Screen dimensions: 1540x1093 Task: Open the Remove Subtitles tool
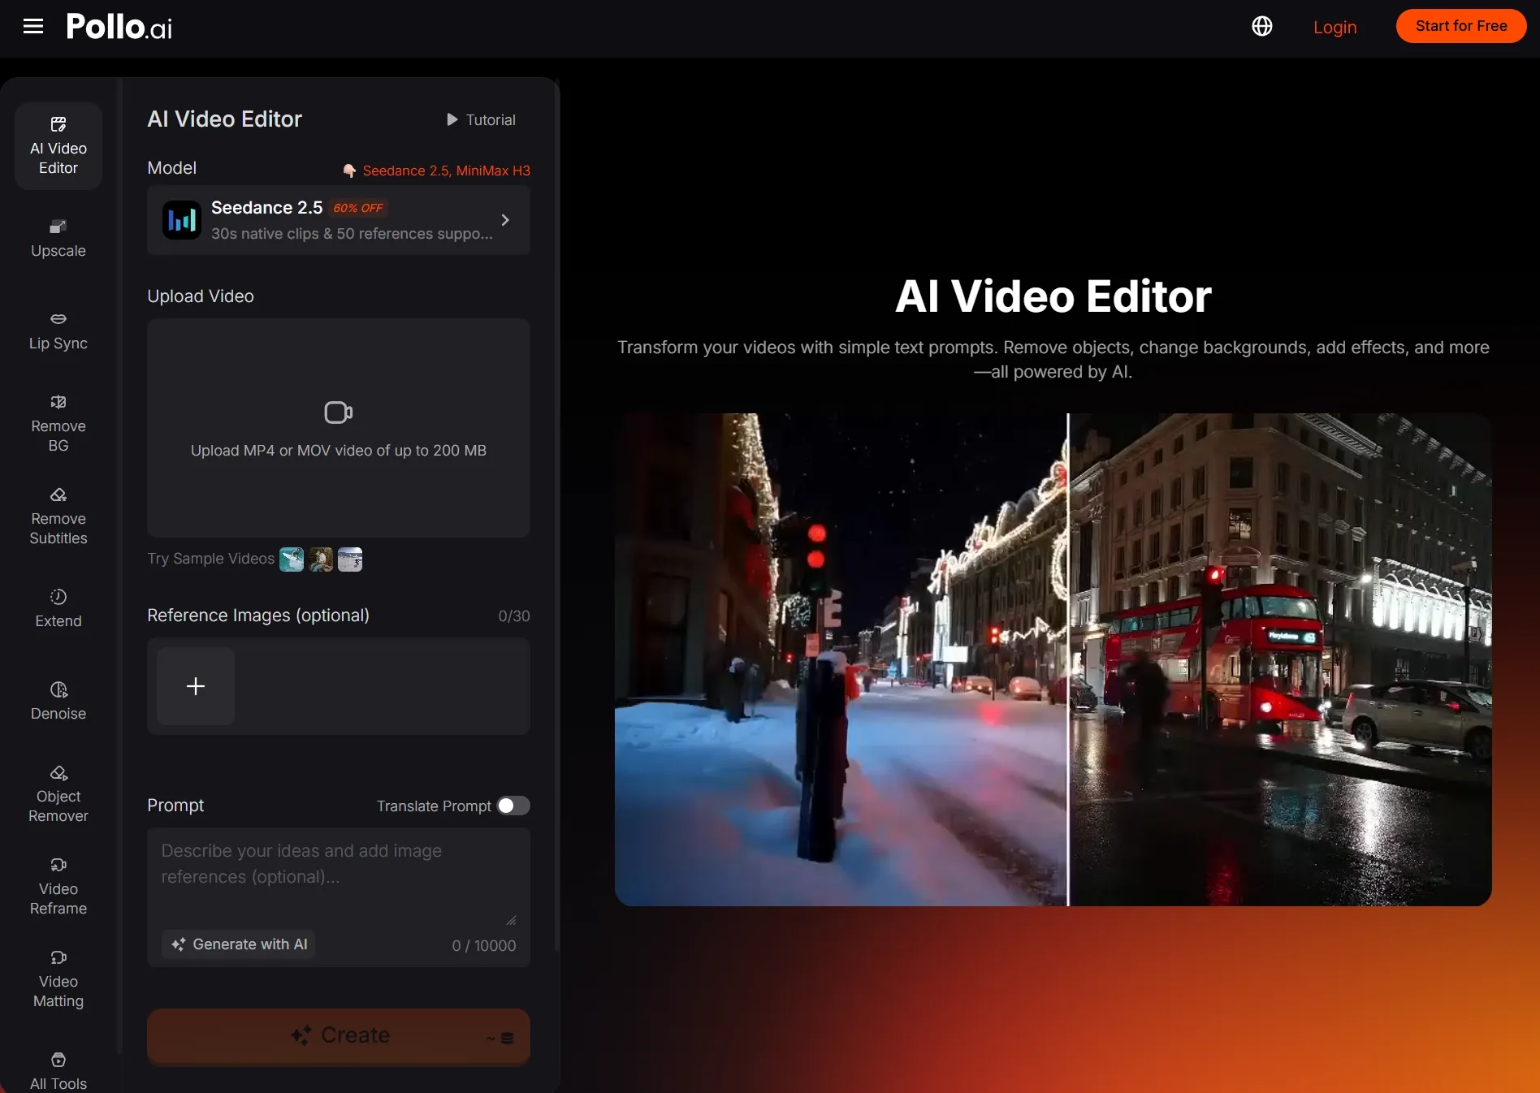click(x=58, y=516)
